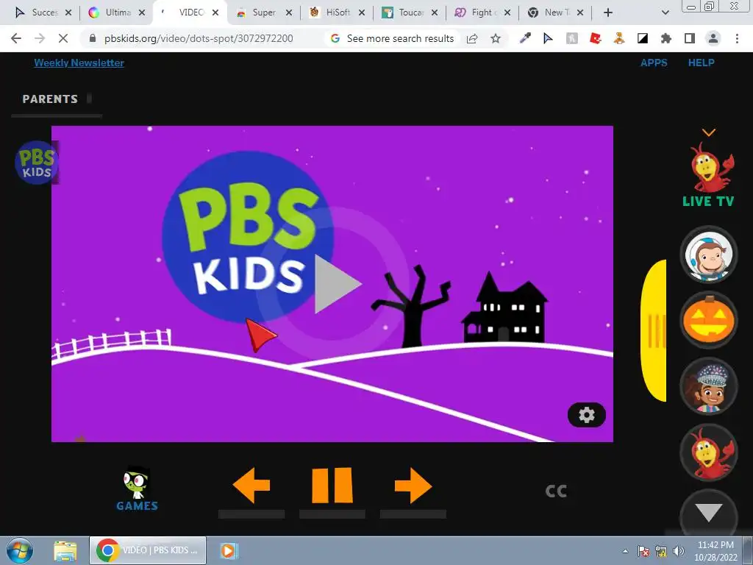
Task: Share this page icon
Action: (x=472, y=38)
